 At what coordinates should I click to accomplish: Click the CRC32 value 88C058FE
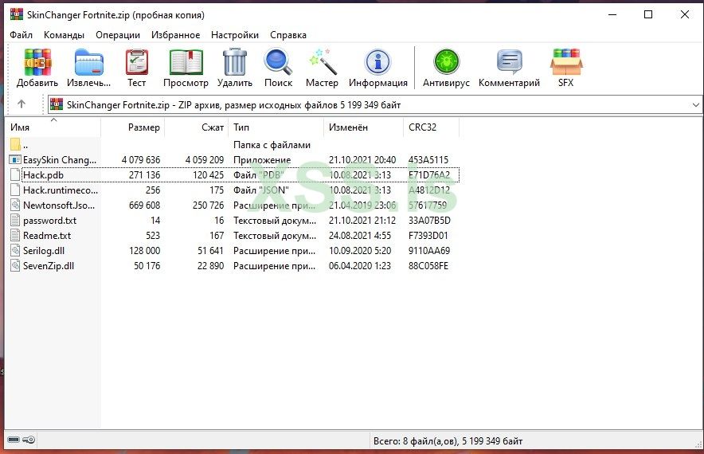pos(428,266)
